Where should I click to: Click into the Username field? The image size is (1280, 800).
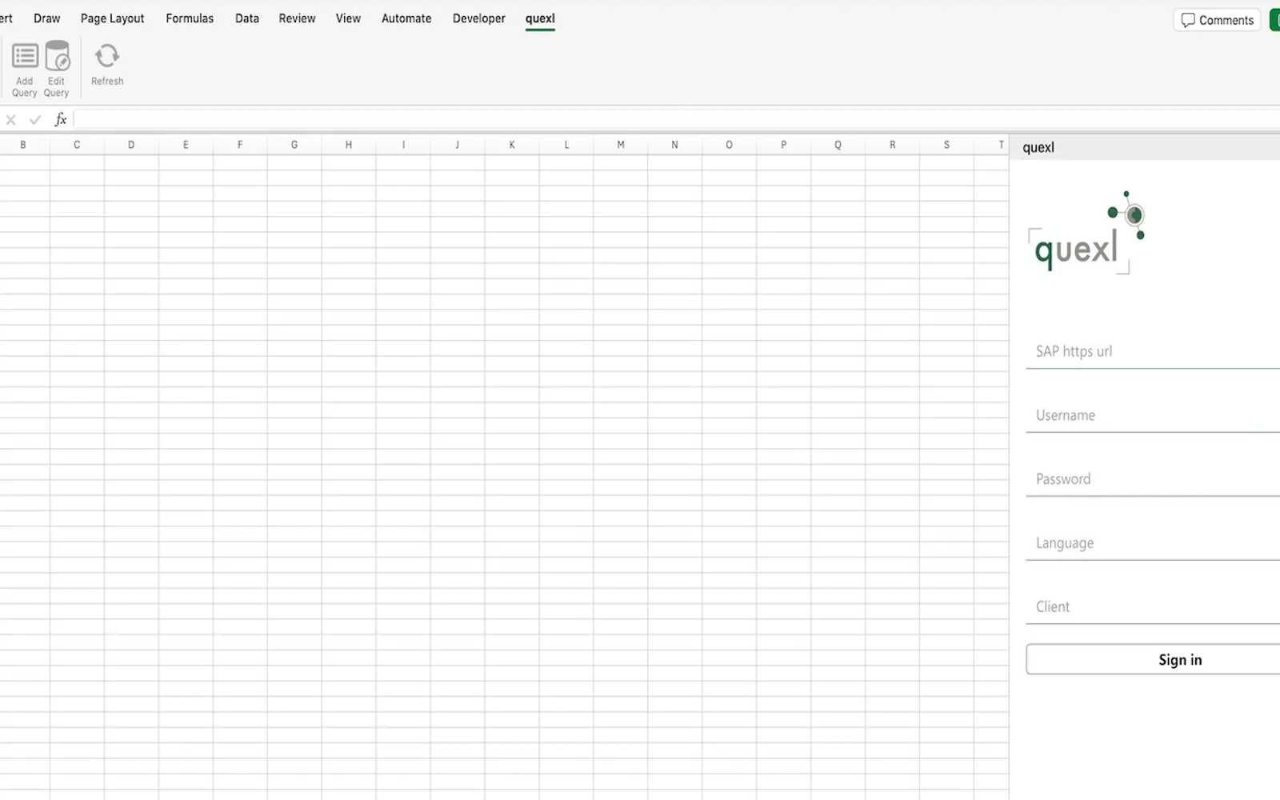click(x=1153, y=416)
